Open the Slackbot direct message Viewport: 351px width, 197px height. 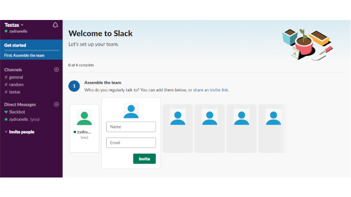pos(18,112)
